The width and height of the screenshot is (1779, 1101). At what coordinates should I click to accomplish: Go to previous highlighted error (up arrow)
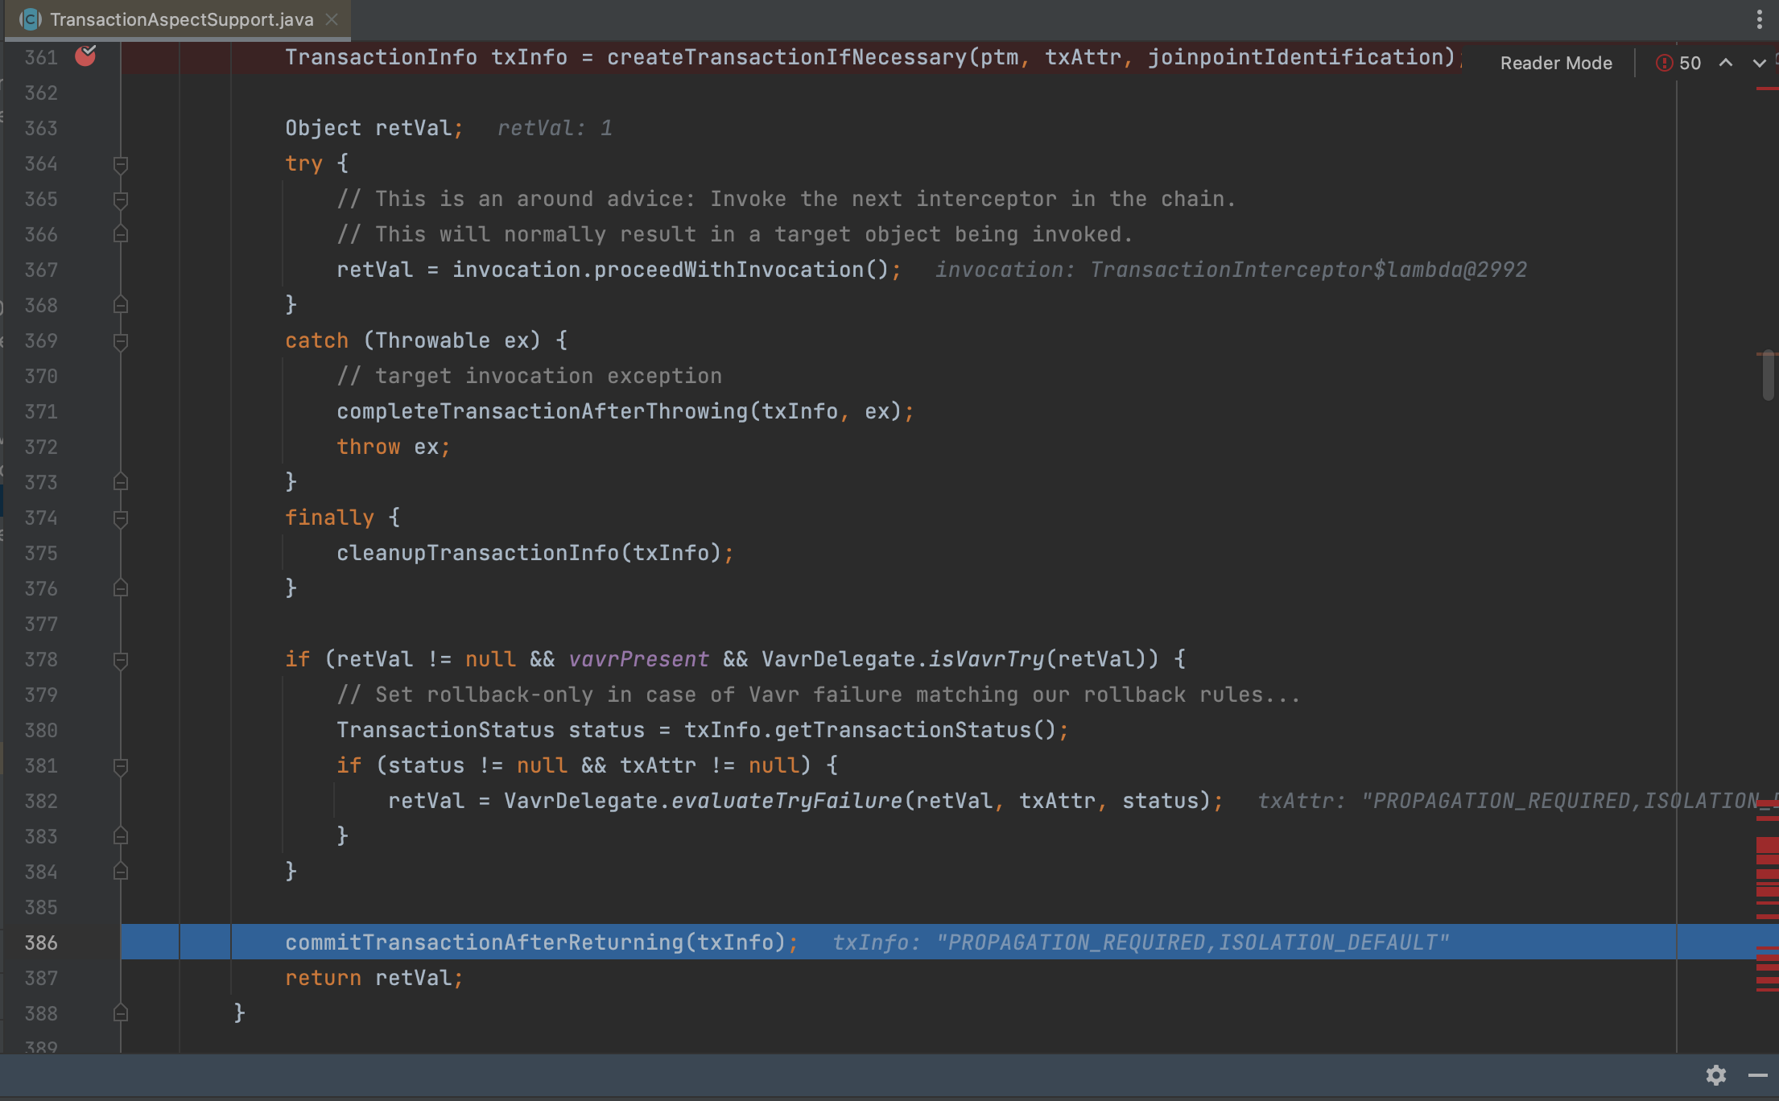tap(1726, 63)
